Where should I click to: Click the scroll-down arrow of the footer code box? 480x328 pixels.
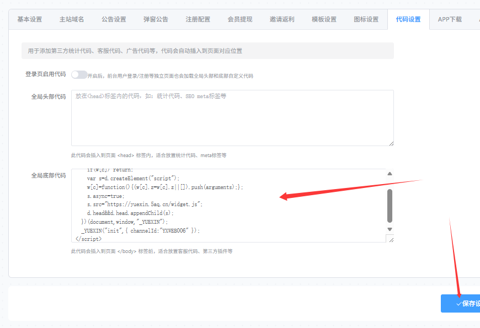(x=390, y=229)
